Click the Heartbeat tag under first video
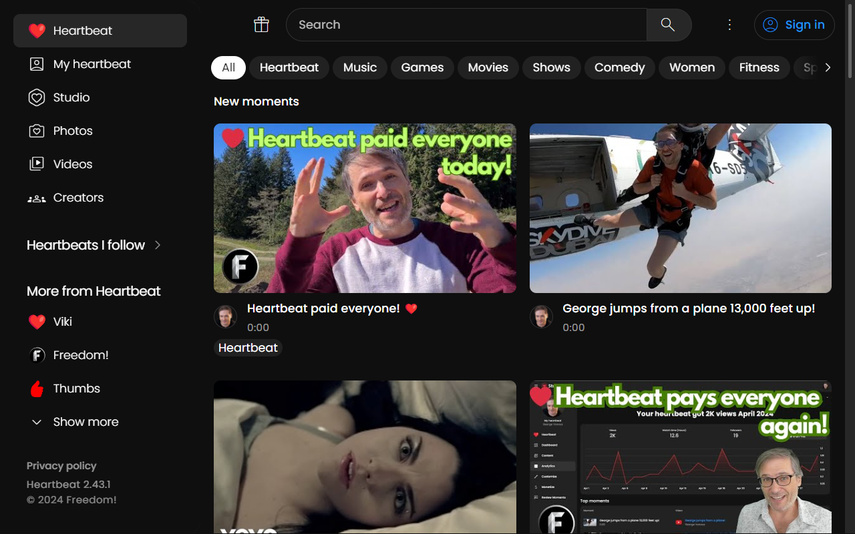The image size is (855, 534). (x=248, y=348)
